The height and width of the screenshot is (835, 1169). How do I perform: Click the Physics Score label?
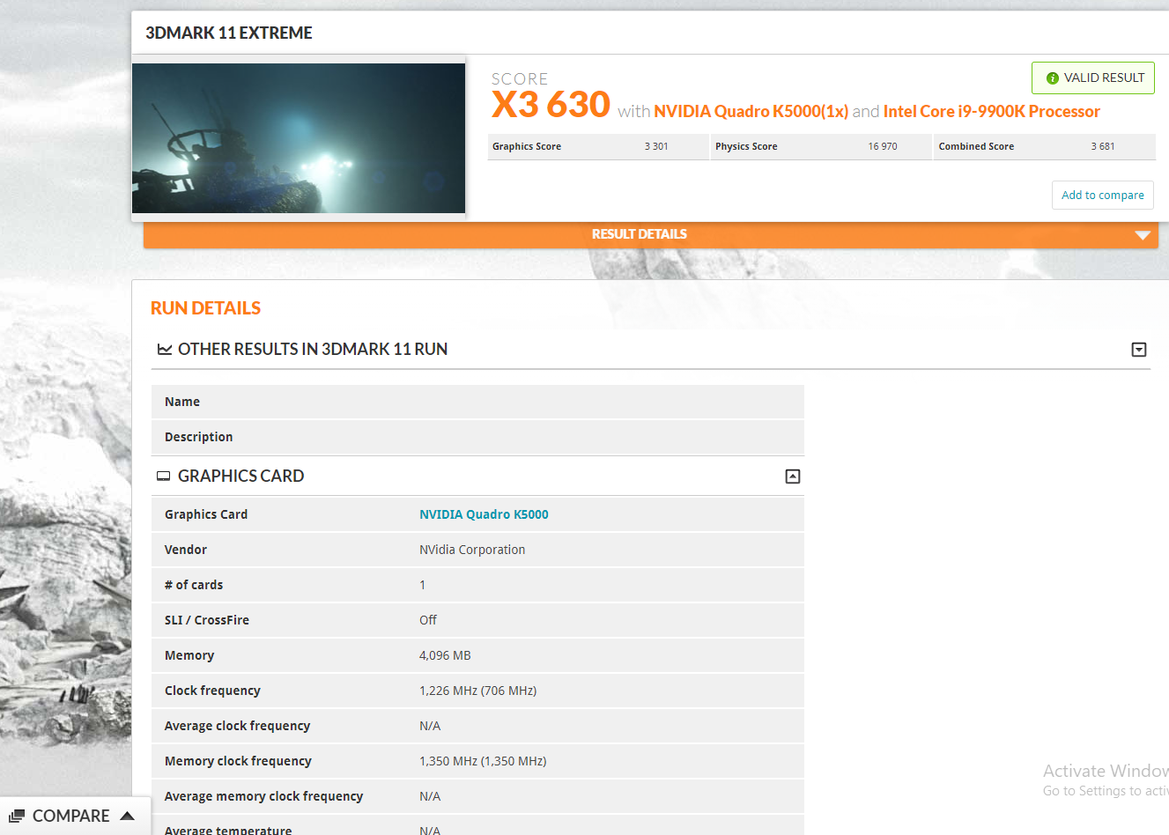[746, 147]
